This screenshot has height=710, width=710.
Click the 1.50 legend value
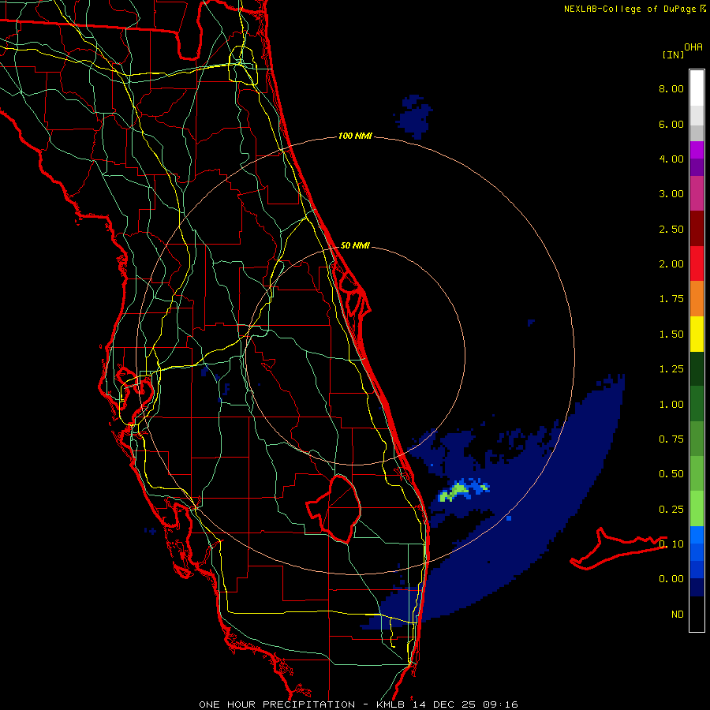coord(671,334)
